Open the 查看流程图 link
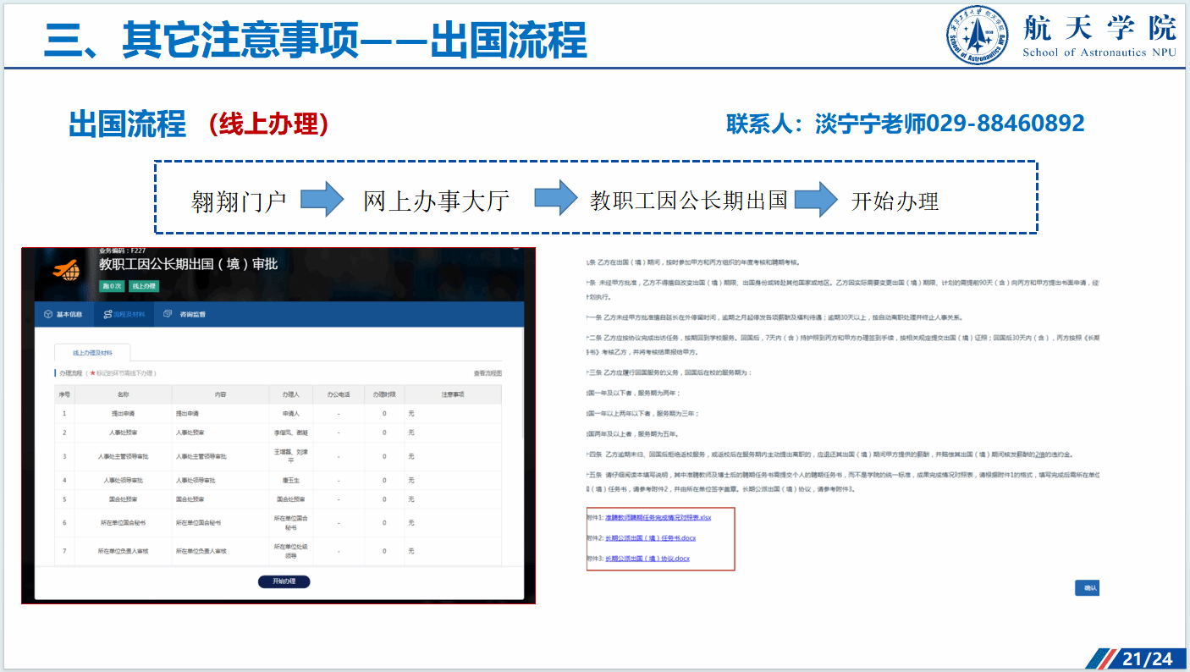1190x672 pixels. pos(488,373)
